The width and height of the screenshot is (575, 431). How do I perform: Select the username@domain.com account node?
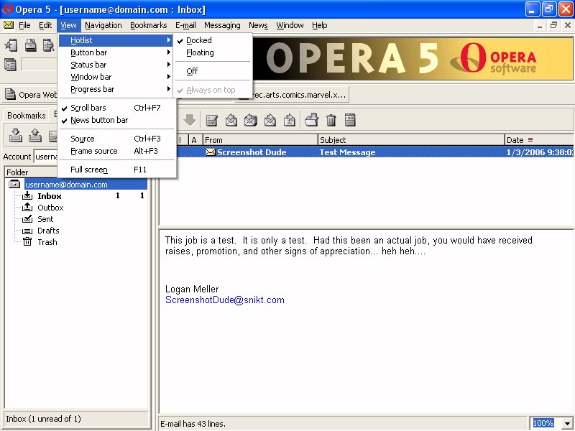[x=86, y=185]
